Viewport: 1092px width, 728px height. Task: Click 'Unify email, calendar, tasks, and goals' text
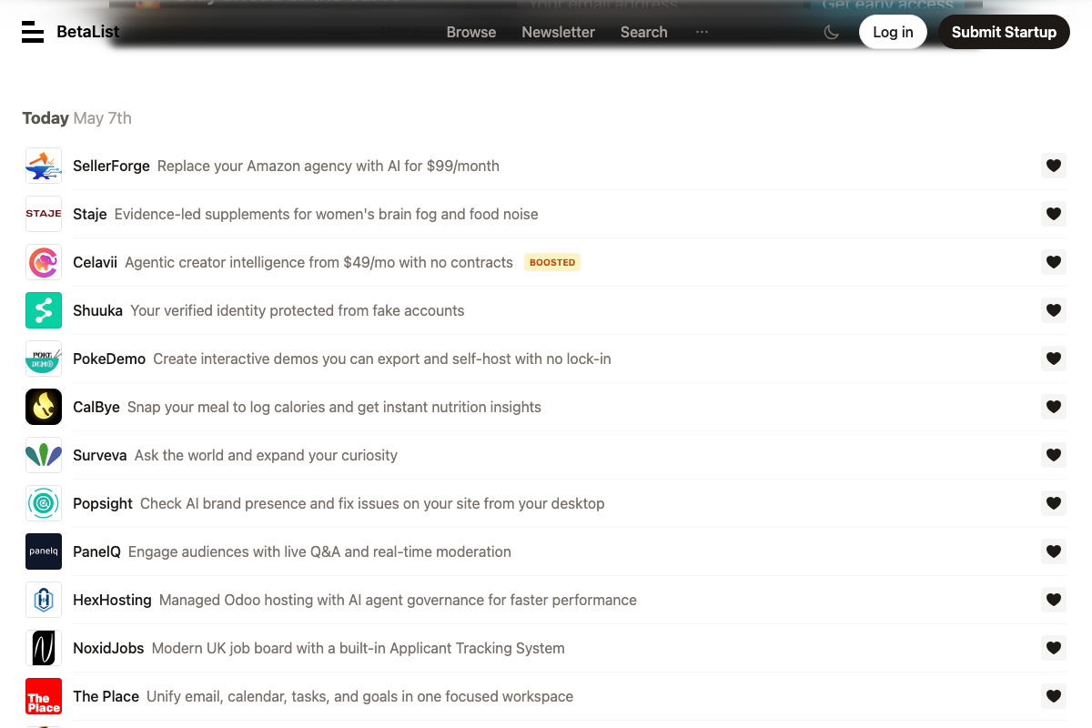tap(360, 696)
